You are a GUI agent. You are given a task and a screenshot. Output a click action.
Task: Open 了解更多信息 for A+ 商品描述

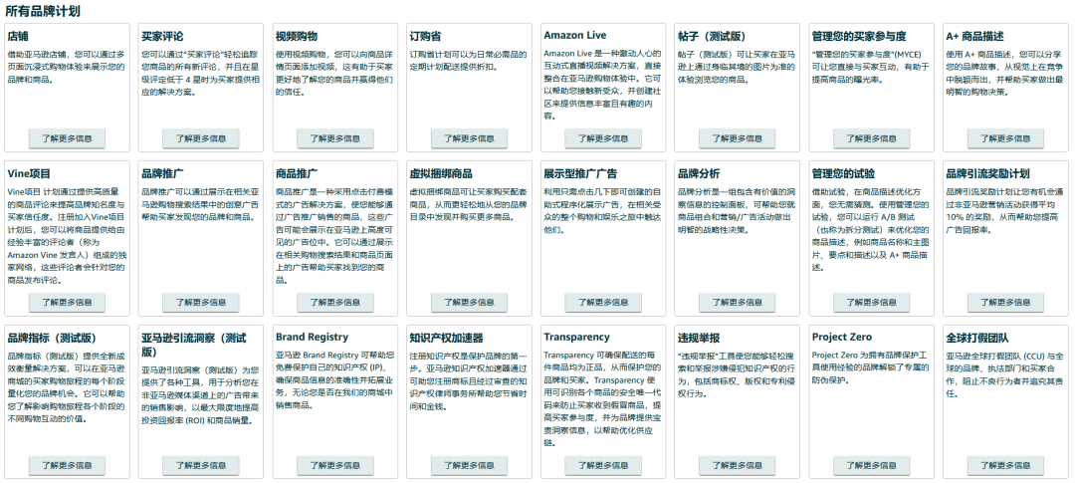1005,137
